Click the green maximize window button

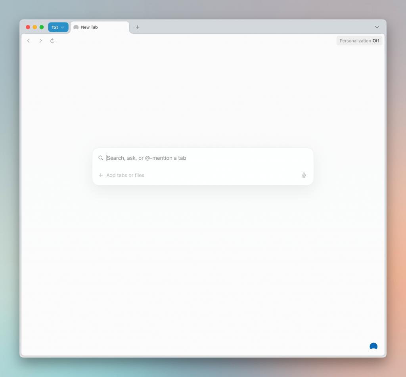click(x=41, y=27)
